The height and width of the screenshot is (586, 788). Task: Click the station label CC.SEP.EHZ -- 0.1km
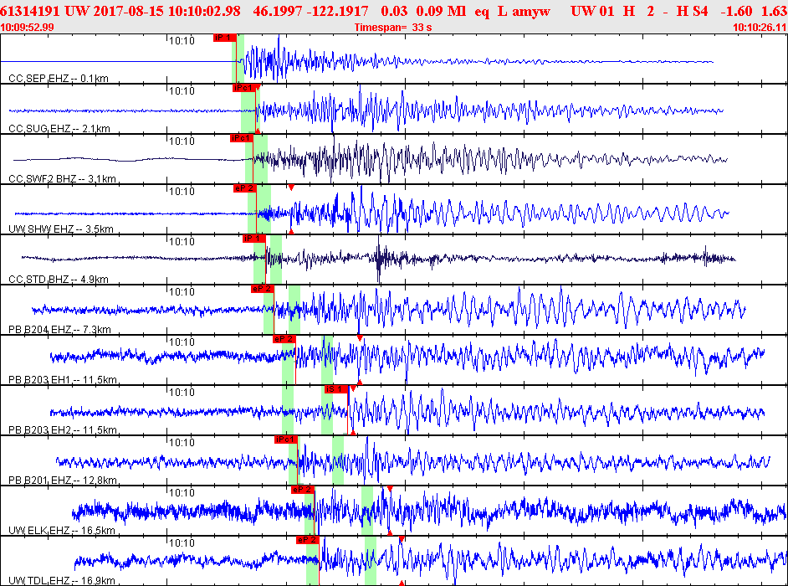(59, 79)
